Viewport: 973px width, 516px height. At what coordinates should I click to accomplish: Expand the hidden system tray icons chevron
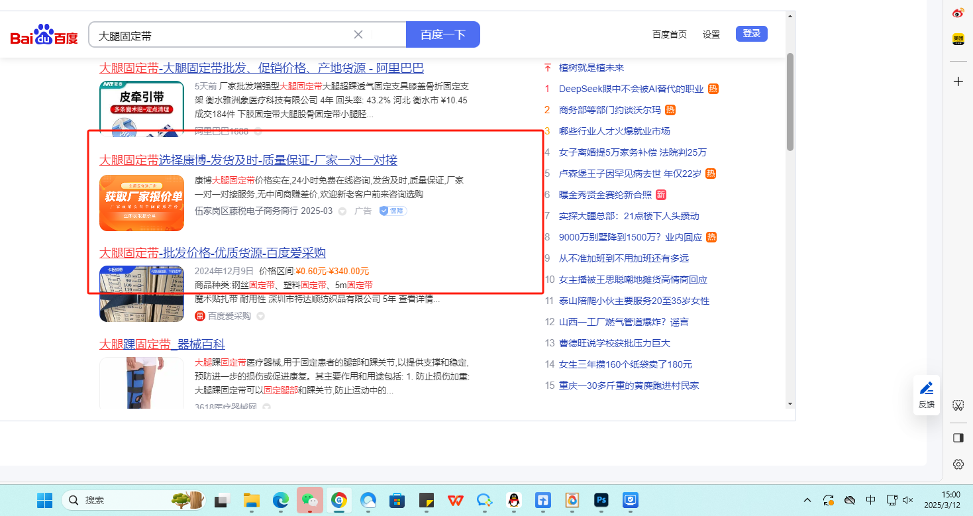point(807,500)
